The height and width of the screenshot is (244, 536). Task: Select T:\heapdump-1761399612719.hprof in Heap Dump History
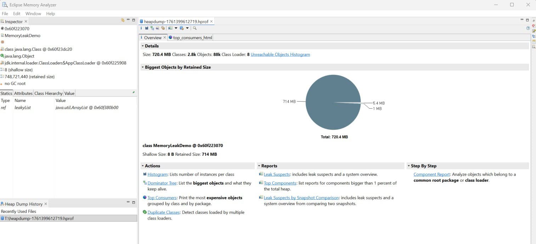[39, 219]
